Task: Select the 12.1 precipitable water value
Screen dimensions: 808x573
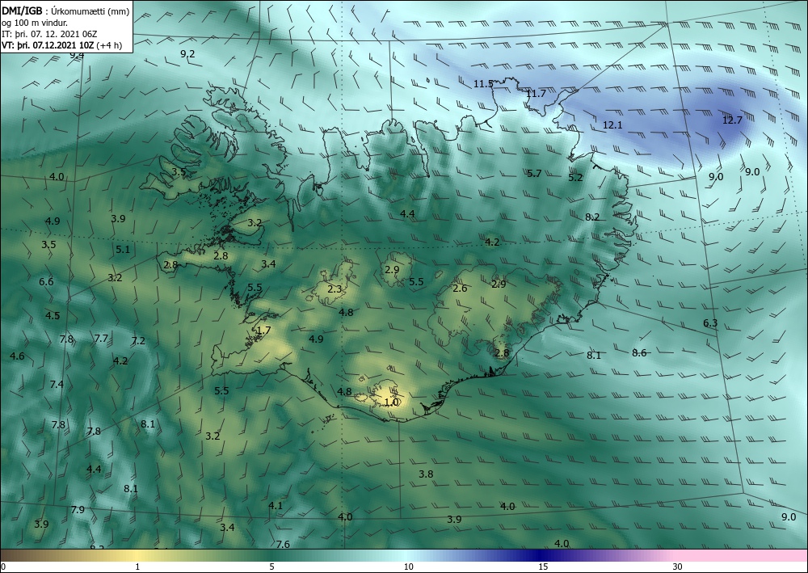Action: (x=612, y=124)
